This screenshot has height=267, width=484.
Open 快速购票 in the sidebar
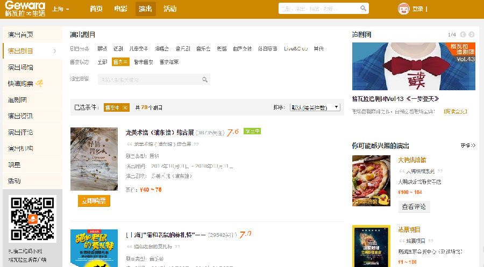[20, 84]
